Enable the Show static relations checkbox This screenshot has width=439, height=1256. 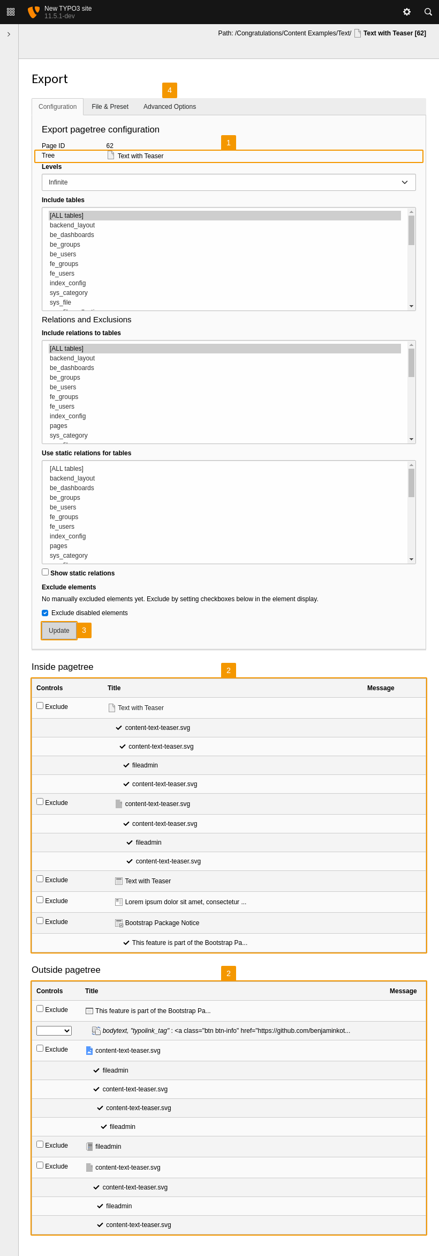tap(46, 572)
